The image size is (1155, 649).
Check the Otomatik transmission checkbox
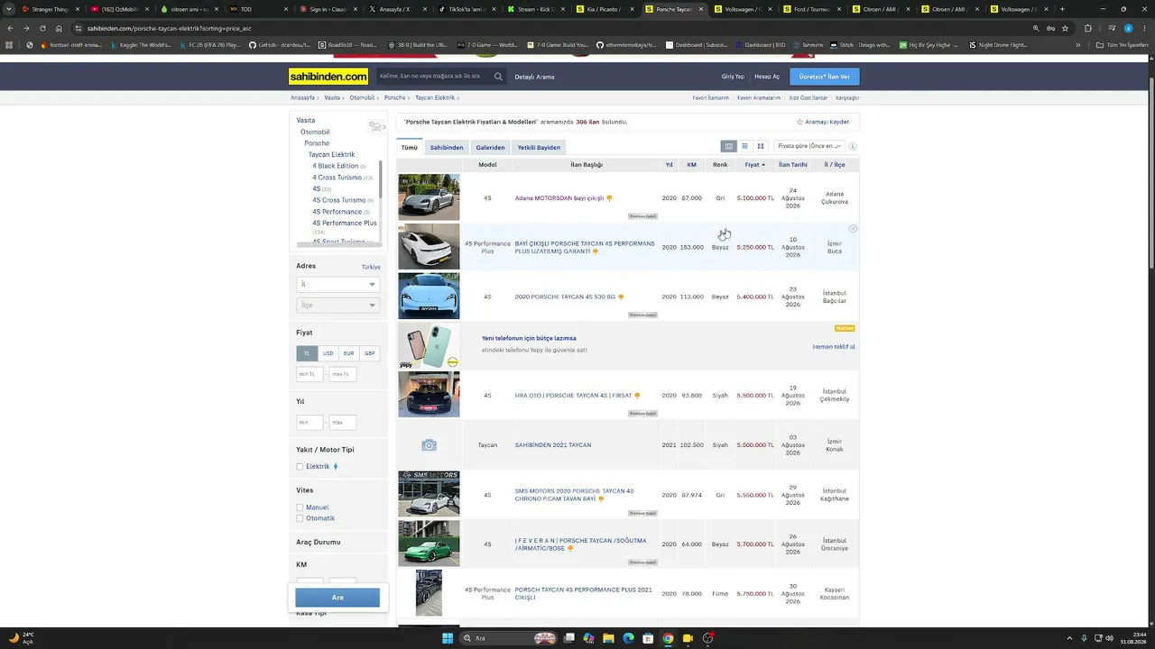(300, 518)
